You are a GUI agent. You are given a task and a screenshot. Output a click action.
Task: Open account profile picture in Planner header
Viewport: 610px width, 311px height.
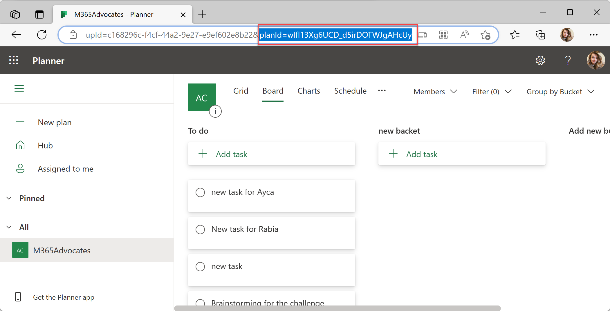(x=596, y=60)
